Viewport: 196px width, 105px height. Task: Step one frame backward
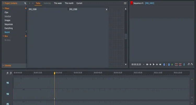151,64
